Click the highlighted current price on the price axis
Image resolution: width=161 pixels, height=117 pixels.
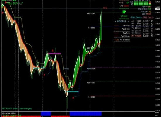(x=158, y=9)
